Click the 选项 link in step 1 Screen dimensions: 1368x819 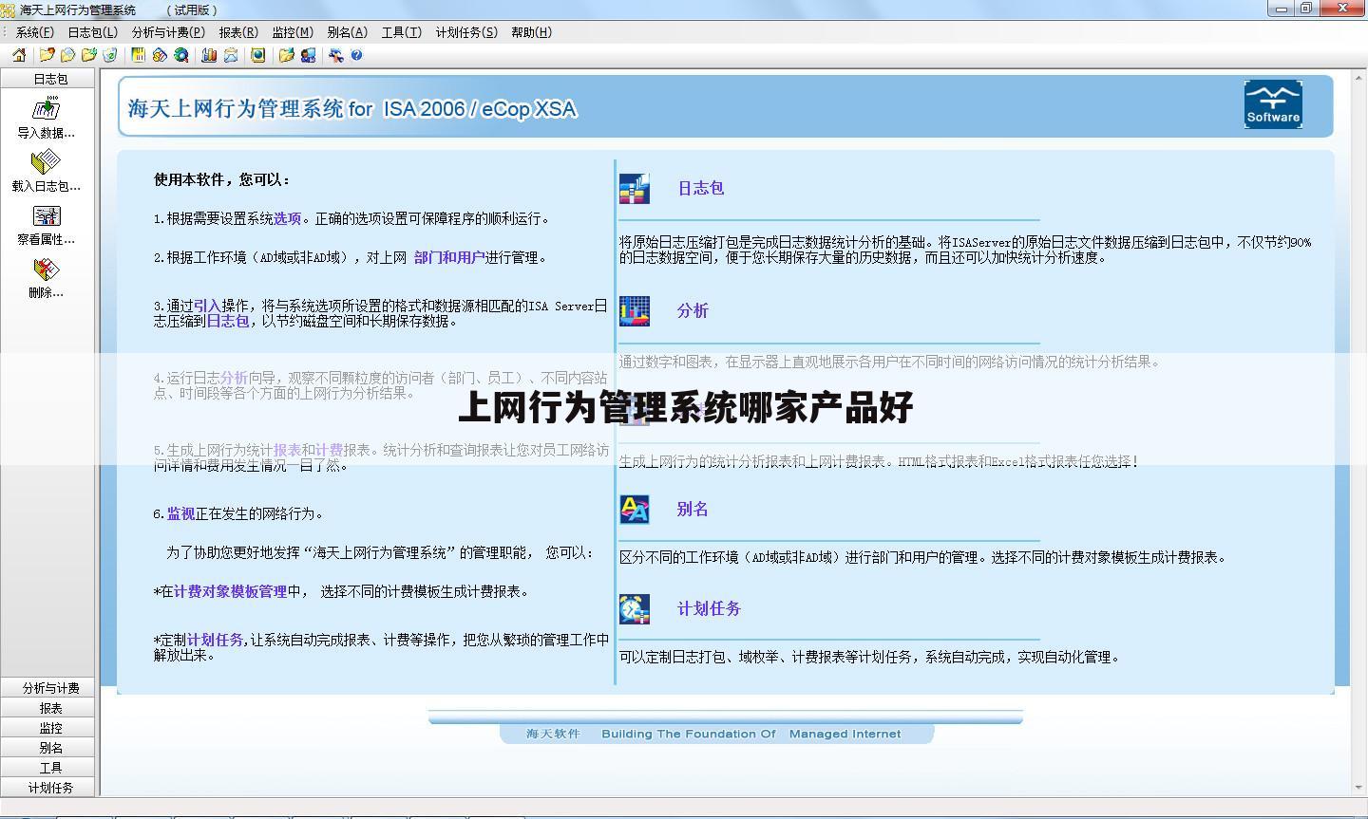pos(287,218)
